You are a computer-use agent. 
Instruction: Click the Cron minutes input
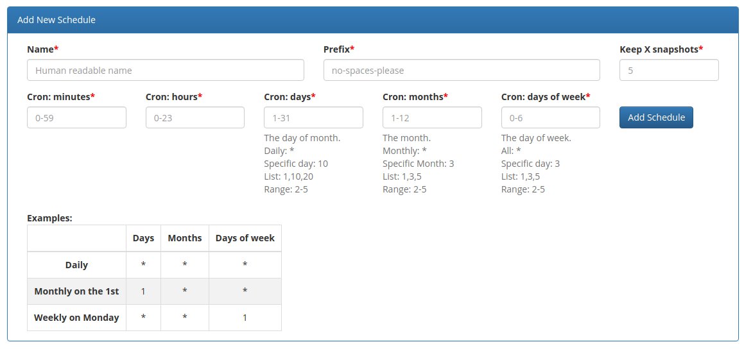tap(76, 117)
